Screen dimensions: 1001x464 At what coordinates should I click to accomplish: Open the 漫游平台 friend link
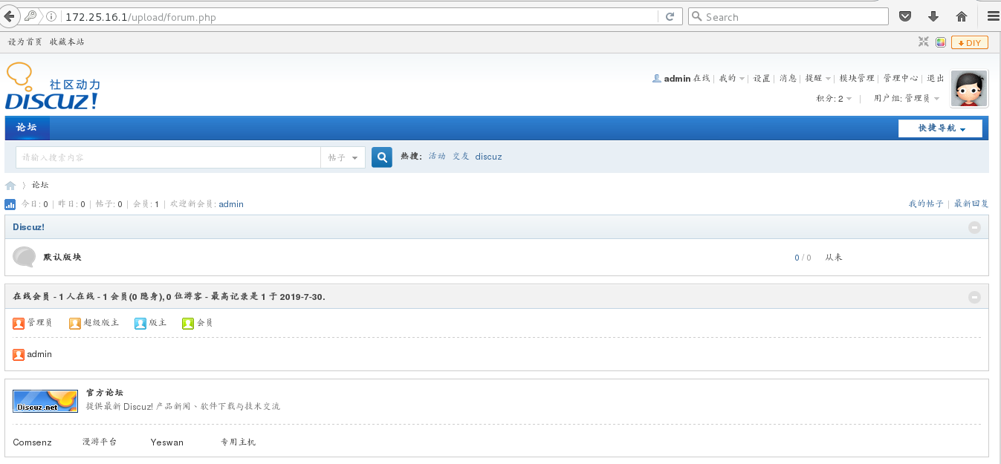coord(100,442)
